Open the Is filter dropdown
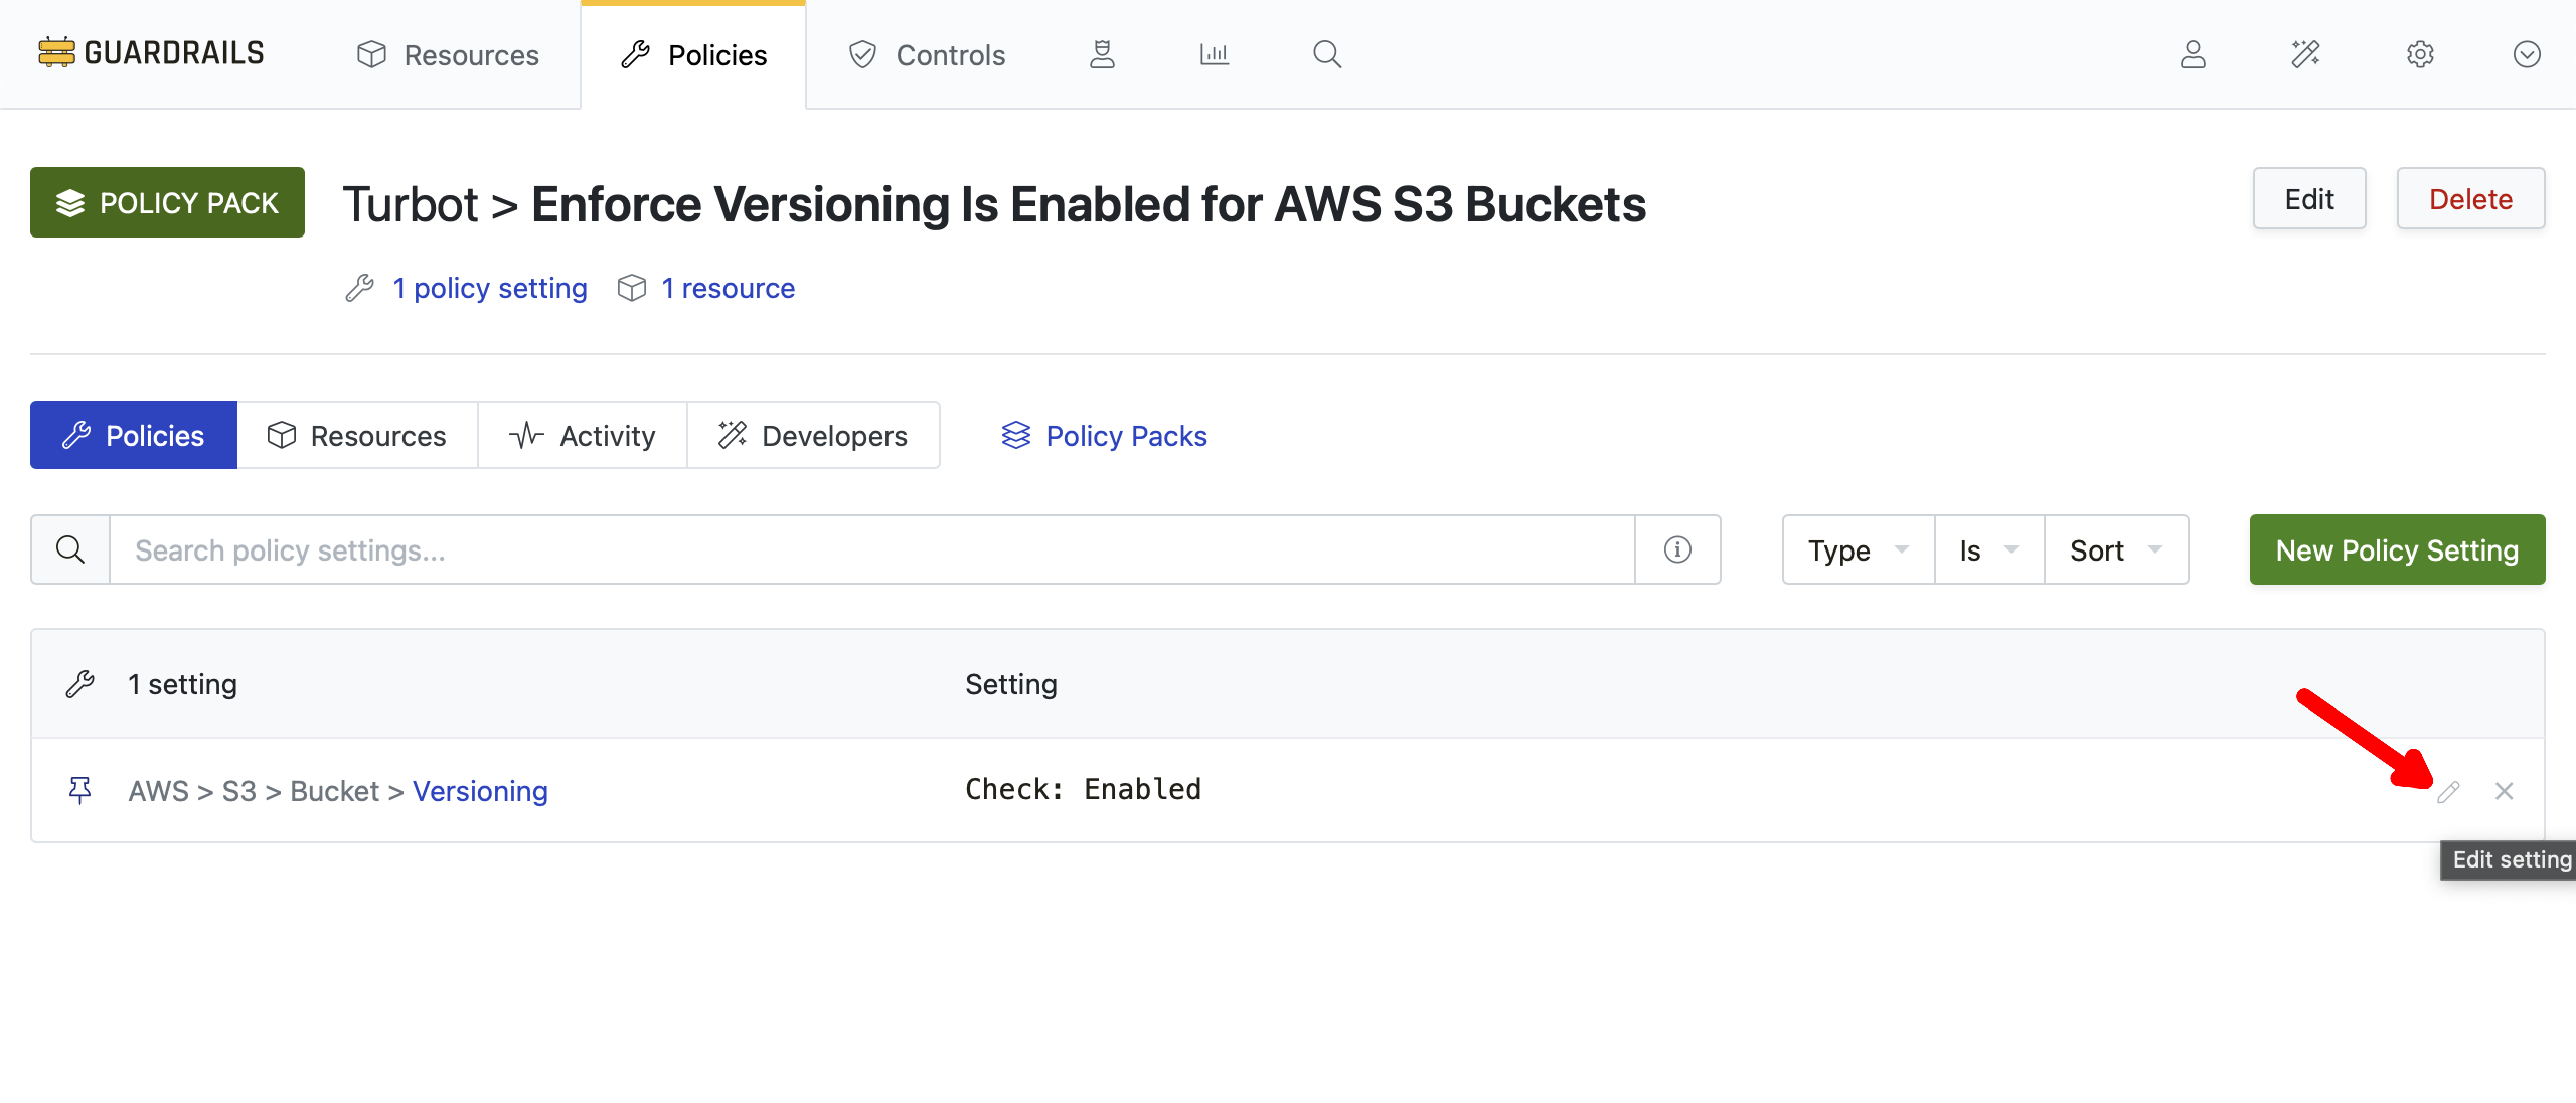The image size is (2576, 1103). pos(1988,549)
